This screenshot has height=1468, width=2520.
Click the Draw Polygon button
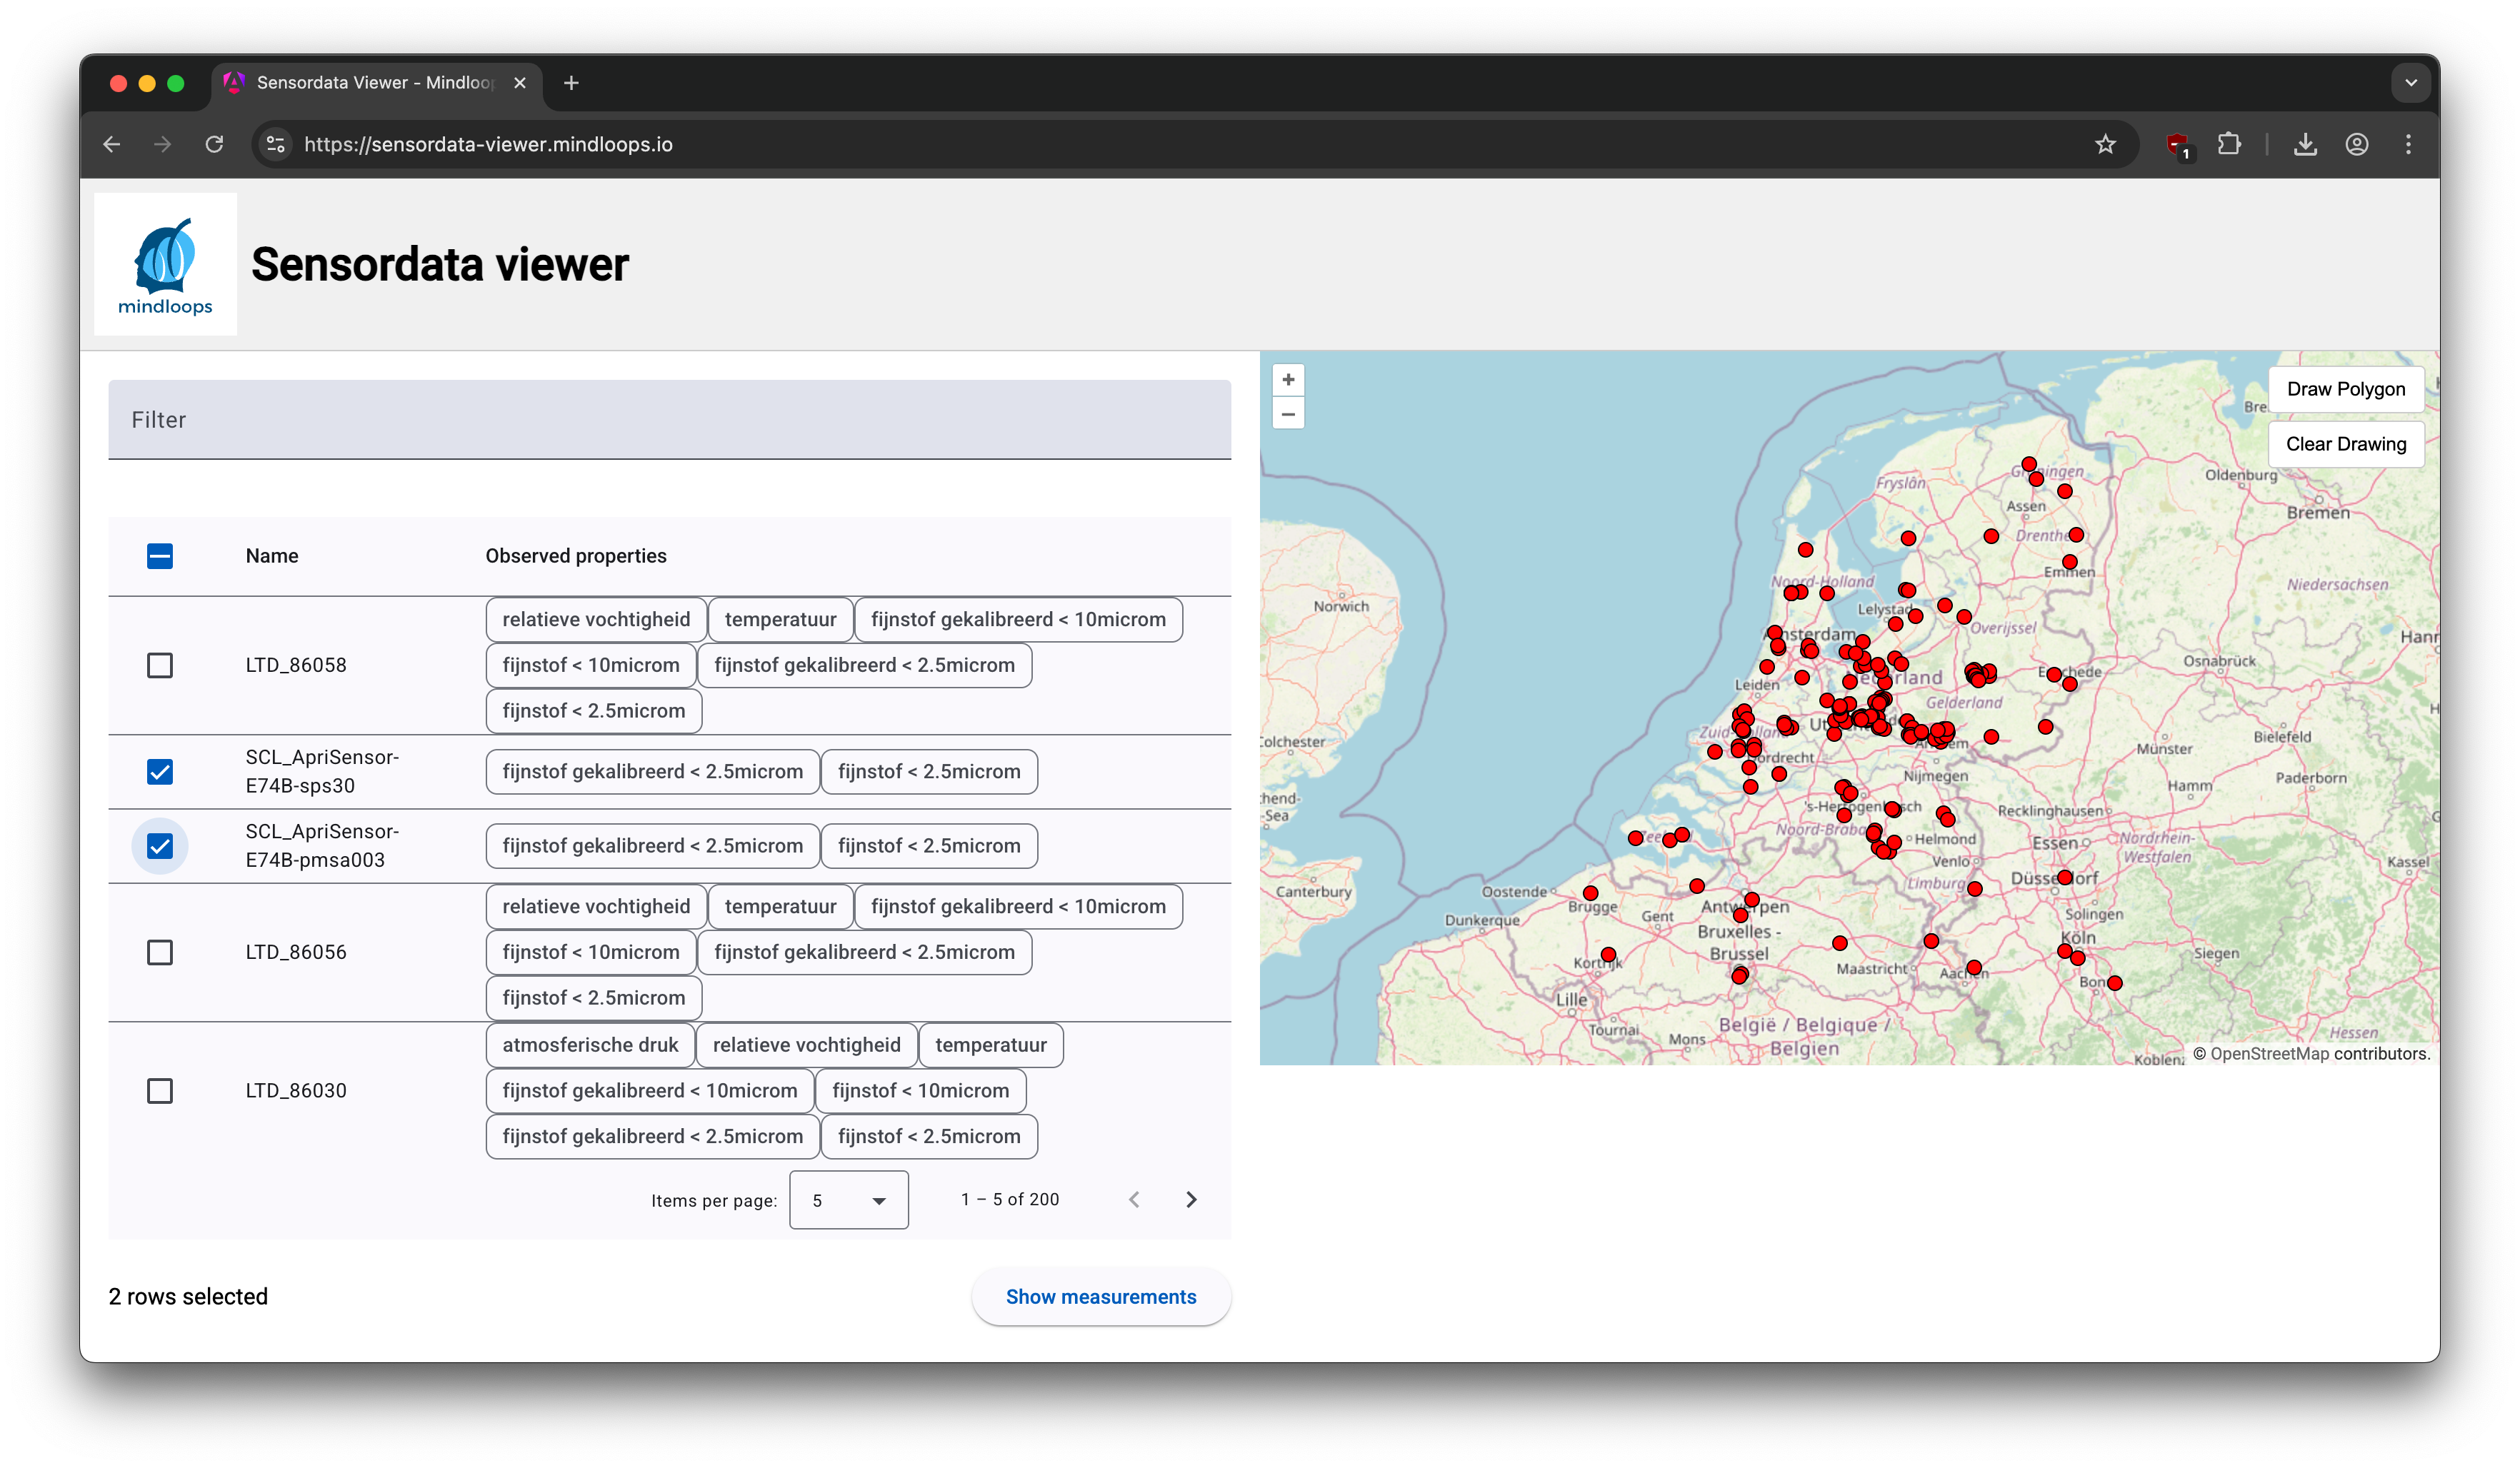[2345, 388]
